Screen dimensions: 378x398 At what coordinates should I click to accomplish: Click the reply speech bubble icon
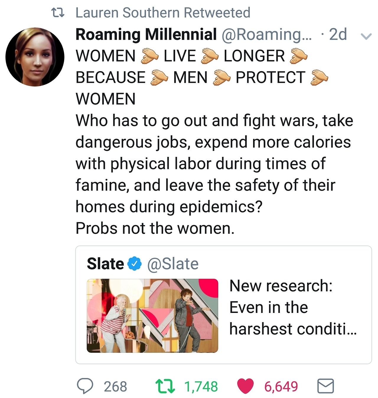85,386
